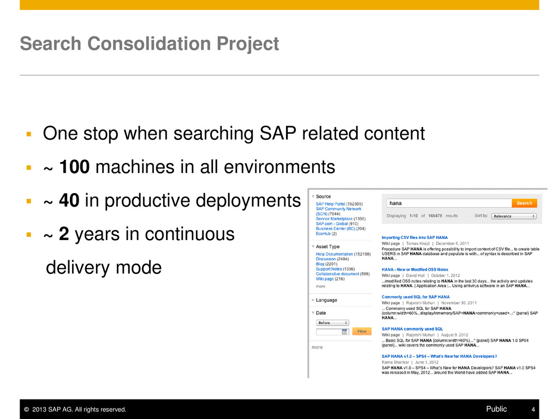559x419 pixels.
Task: Expand the Language filter section
Action: click(x=313, y=300)
